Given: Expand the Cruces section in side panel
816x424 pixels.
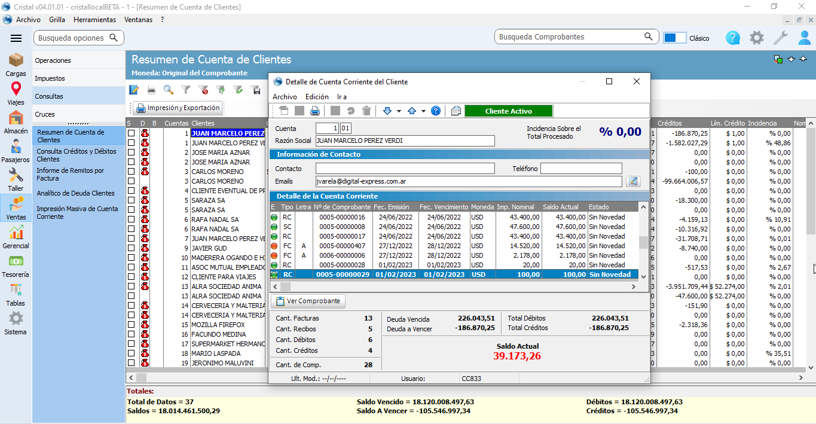Looking at the screenshot, I should 45,114.
